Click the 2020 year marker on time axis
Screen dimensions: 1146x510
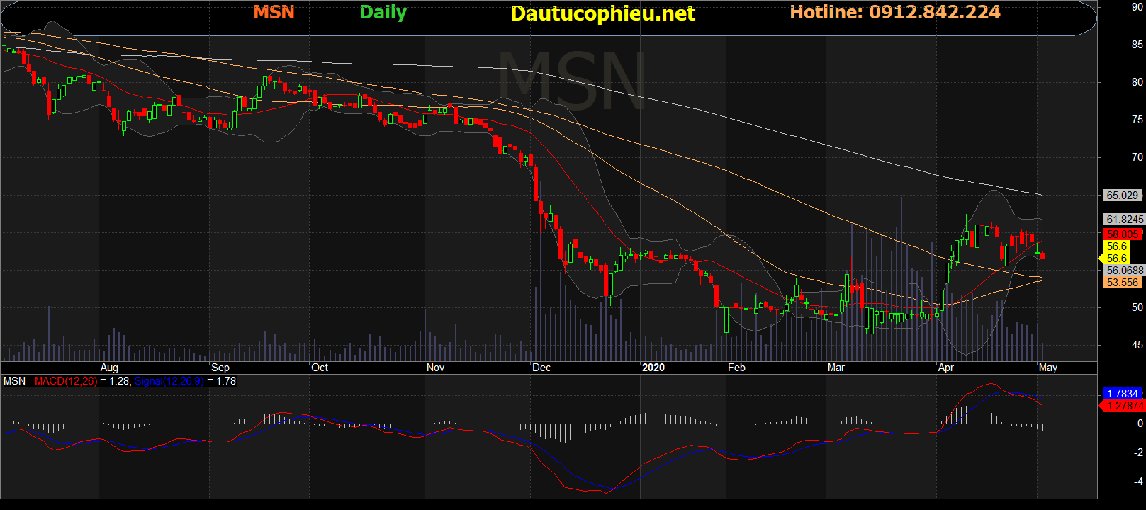653,368
